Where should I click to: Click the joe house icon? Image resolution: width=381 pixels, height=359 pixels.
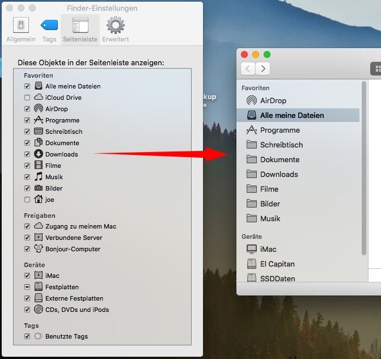pos(39,199)
